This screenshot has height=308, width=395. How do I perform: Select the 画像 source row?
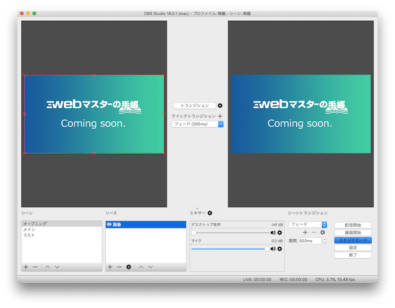(x=146, y=225)
